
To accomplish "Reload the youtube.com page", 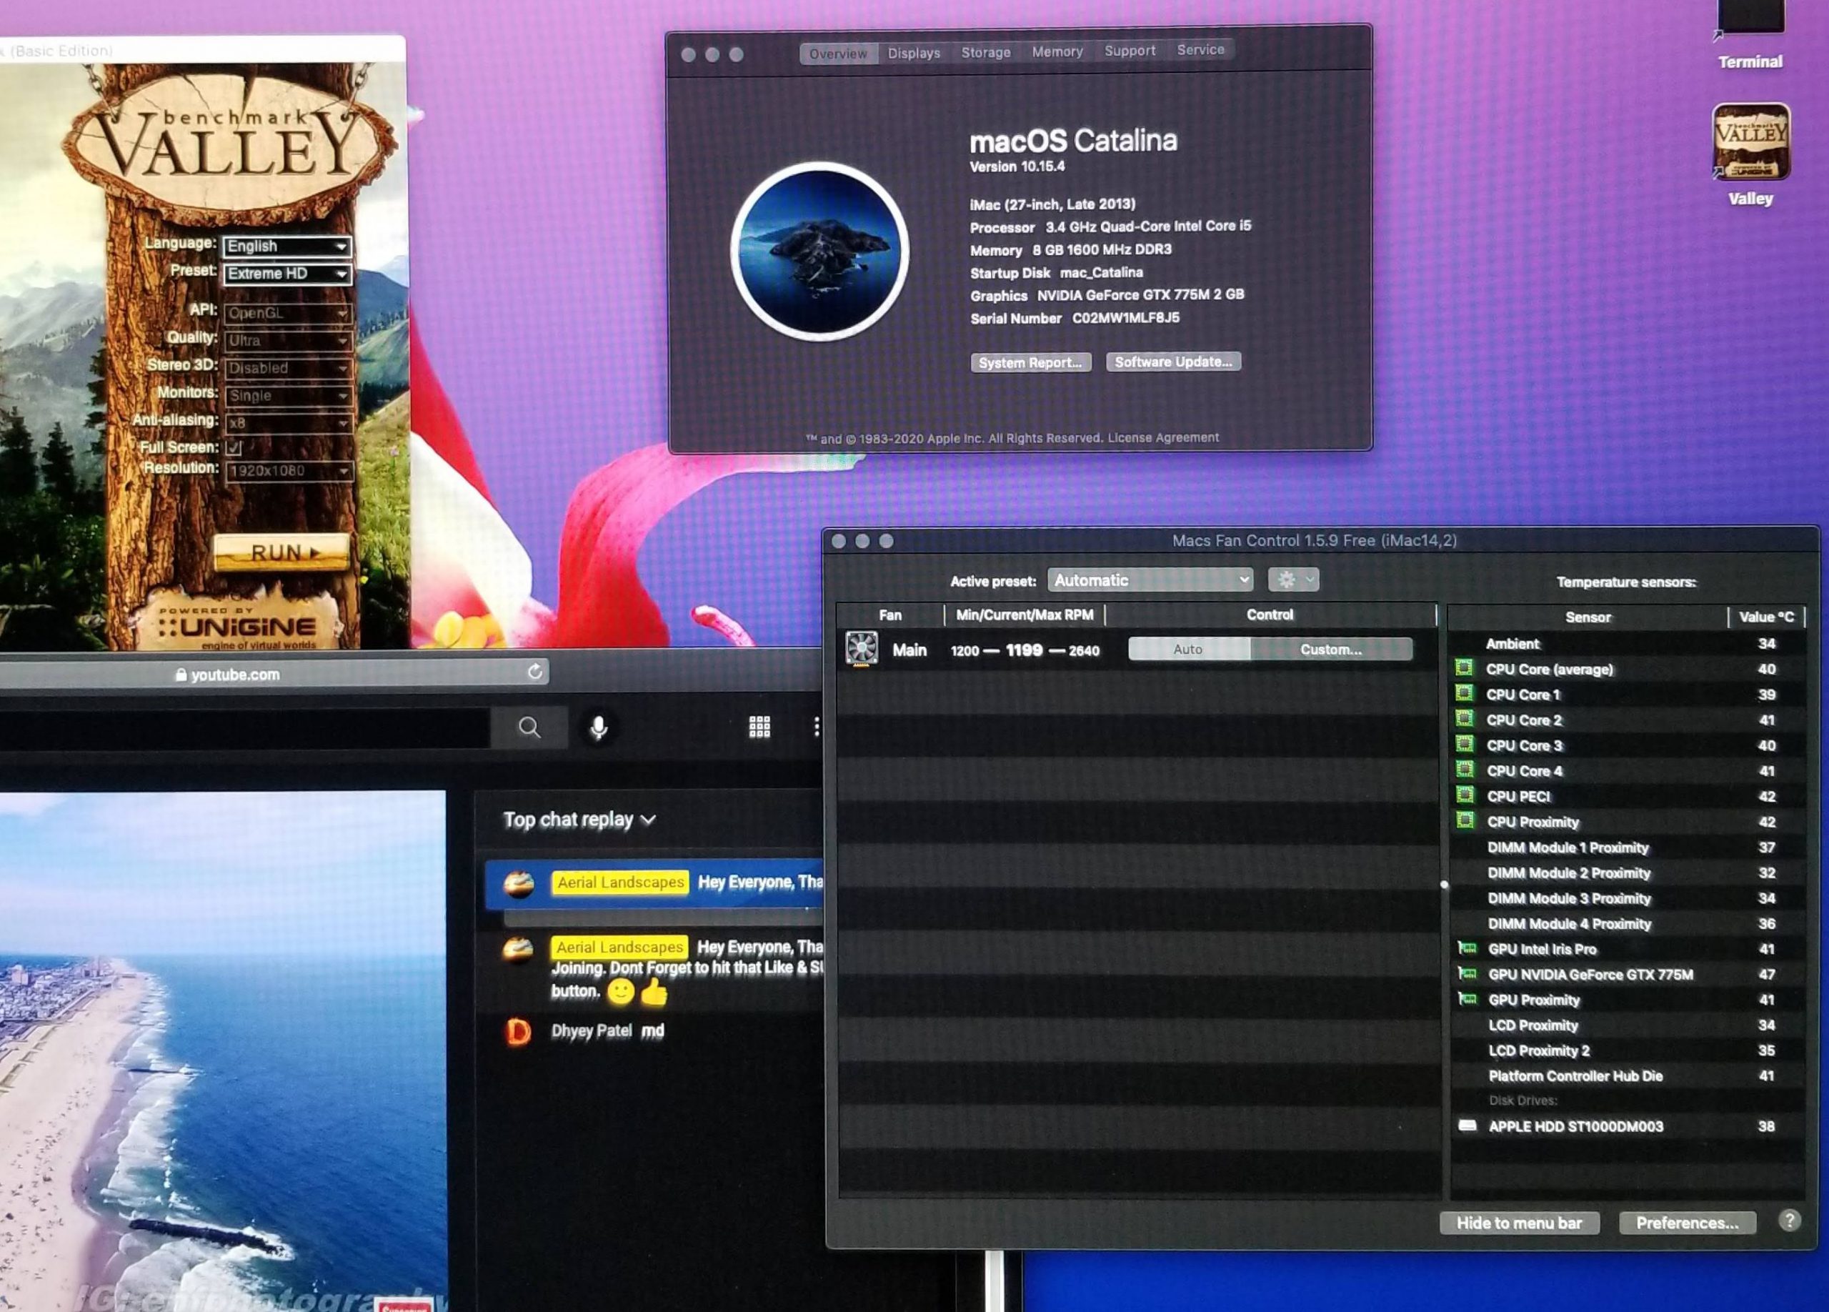I will [534, 672].
